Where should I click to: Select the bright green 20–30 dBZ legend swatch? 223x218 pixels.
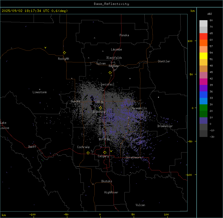(x=203, y=108)
